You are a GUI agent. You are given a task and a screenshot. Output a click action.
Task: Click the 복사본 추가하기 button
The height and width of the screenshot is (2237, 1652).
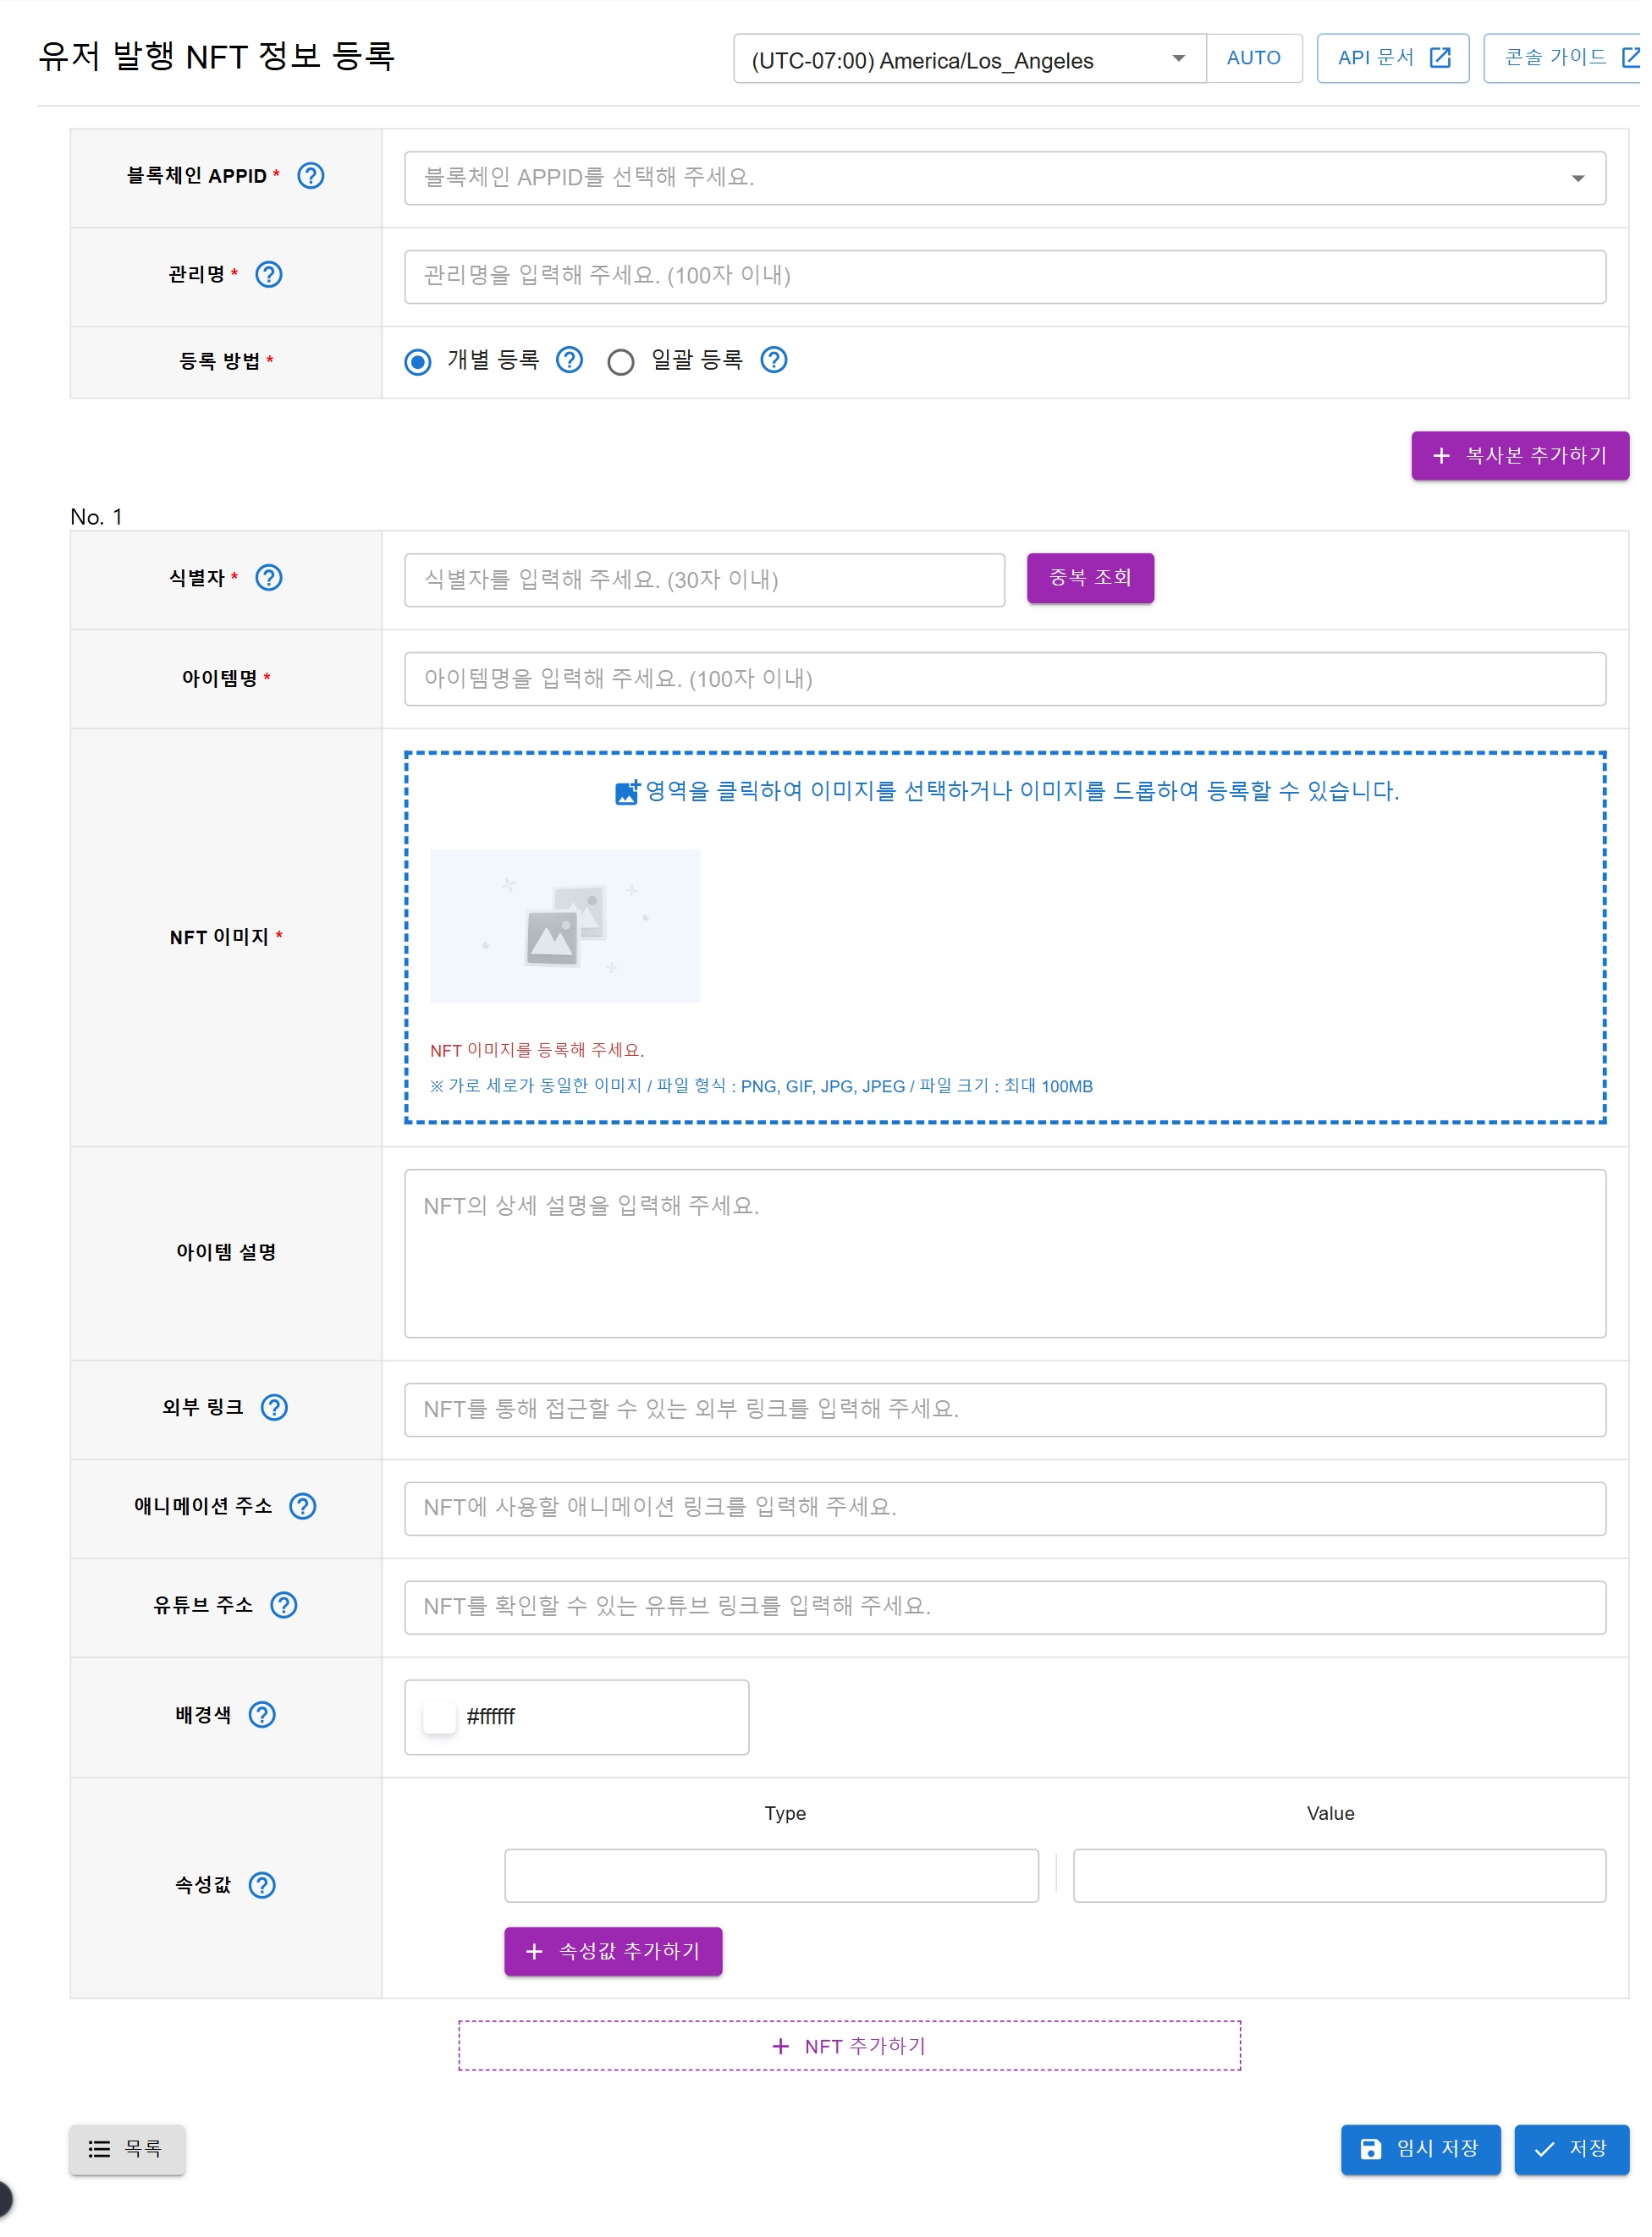(1520, 456)
